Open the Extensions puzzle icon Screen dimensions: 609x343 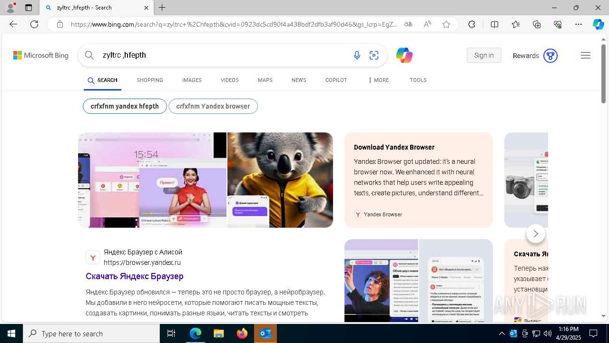pyautogui.click(x=471, y=24)
